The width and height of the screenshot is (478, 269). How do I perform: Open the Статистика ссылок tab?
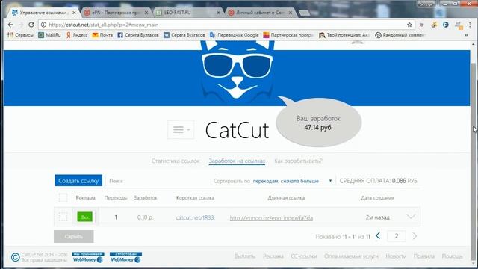(176, 161)
